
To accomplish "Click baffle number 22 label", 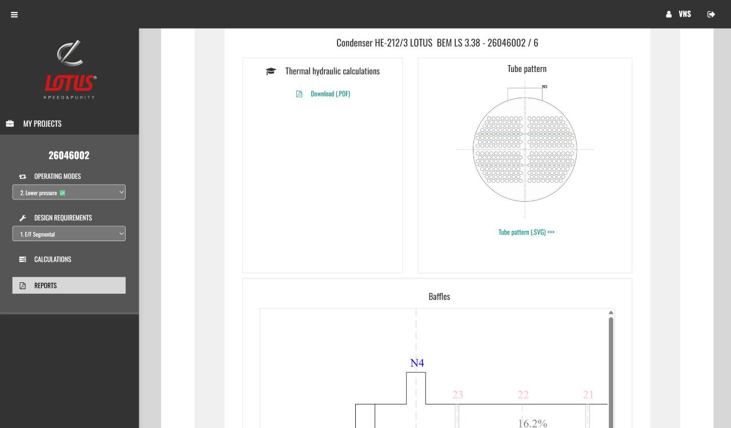I will 523,394.
